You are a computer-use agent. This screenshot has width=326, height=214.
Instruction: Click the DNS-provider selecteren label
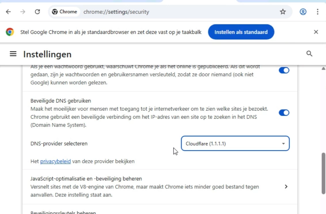pos(59,143)
